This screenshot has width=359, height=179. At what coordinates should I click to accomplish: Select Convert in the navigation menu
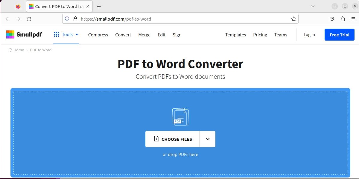pyautogui.click(x=123, y=35)
